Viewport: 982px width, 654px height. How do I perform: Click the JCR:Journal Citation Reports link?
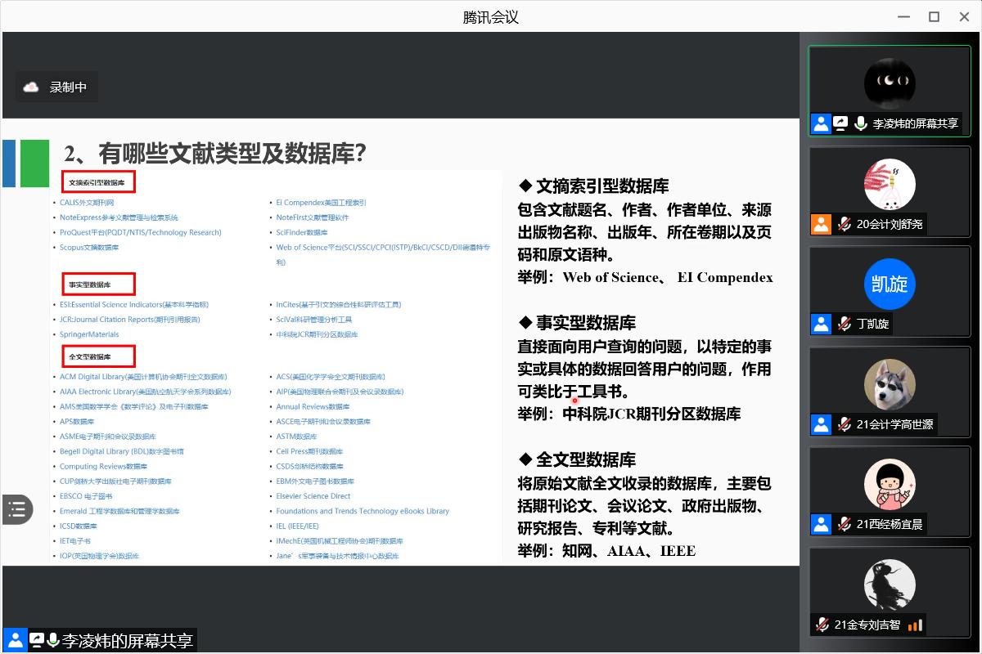click(130, 320)
